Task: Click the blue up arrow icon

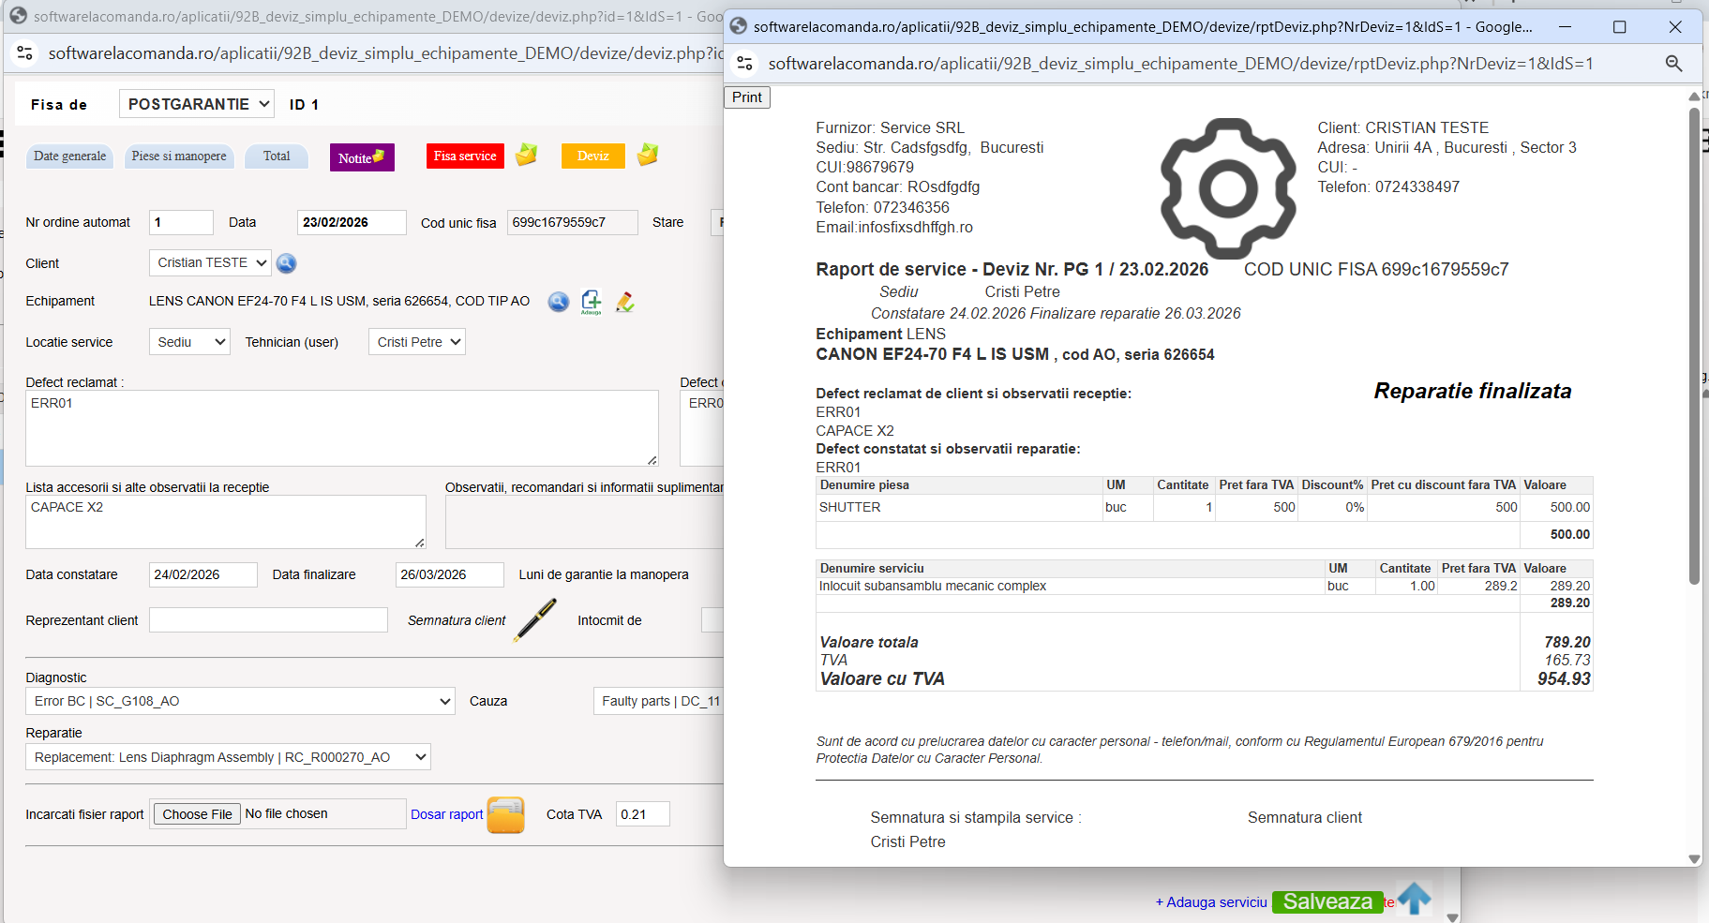Action: (1415, 899)
